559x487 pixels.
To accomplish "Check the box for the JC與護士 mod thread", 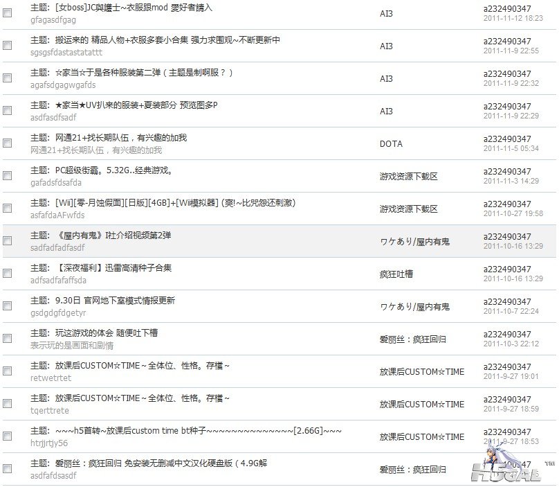I will [8, 13].
